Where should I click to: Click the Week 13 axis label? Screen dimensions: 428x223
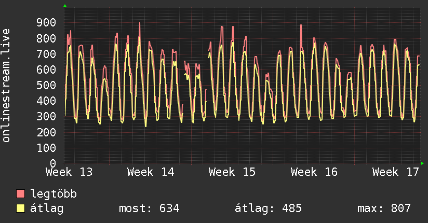tap(69, 172)
